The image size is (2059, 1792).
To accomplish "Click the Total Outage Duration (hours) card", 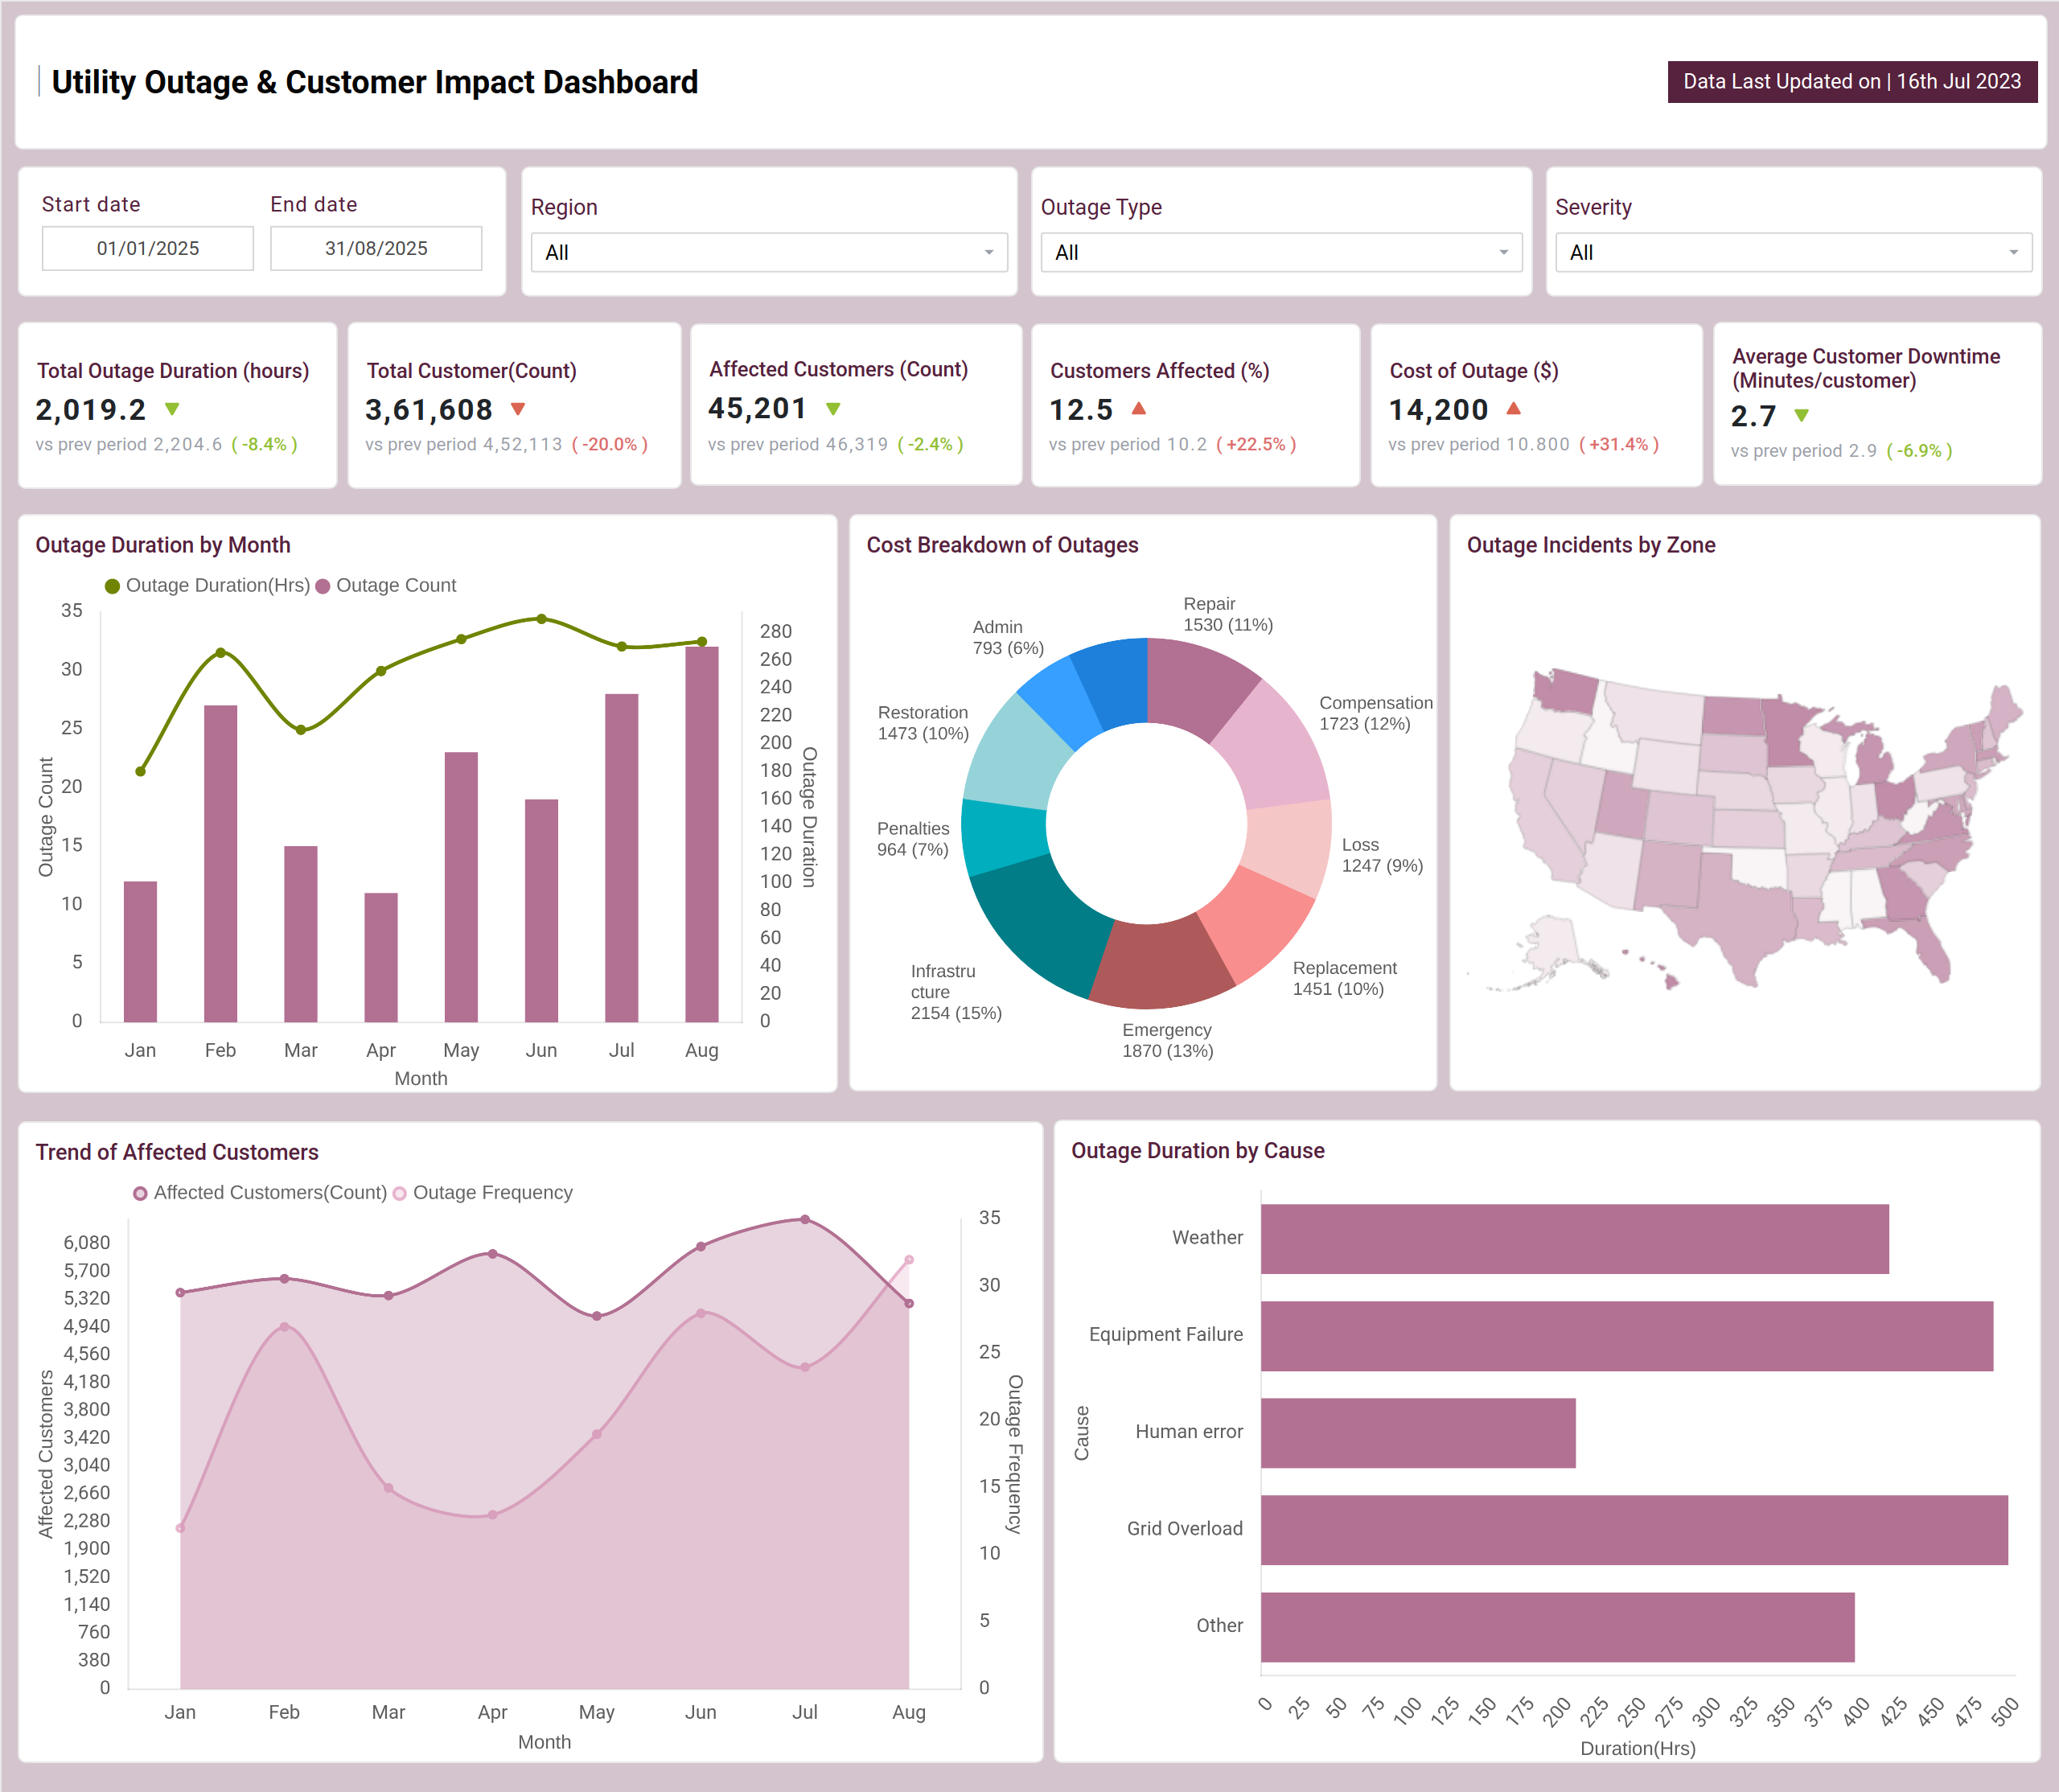I will click(x=177, y=405).
